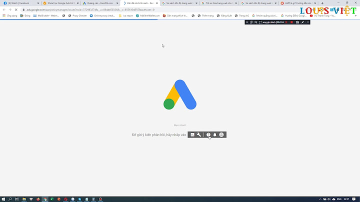360x202 pixels.
Task: Expand the hidden bookmarks overflow chevron
Action: click(355, 15)
